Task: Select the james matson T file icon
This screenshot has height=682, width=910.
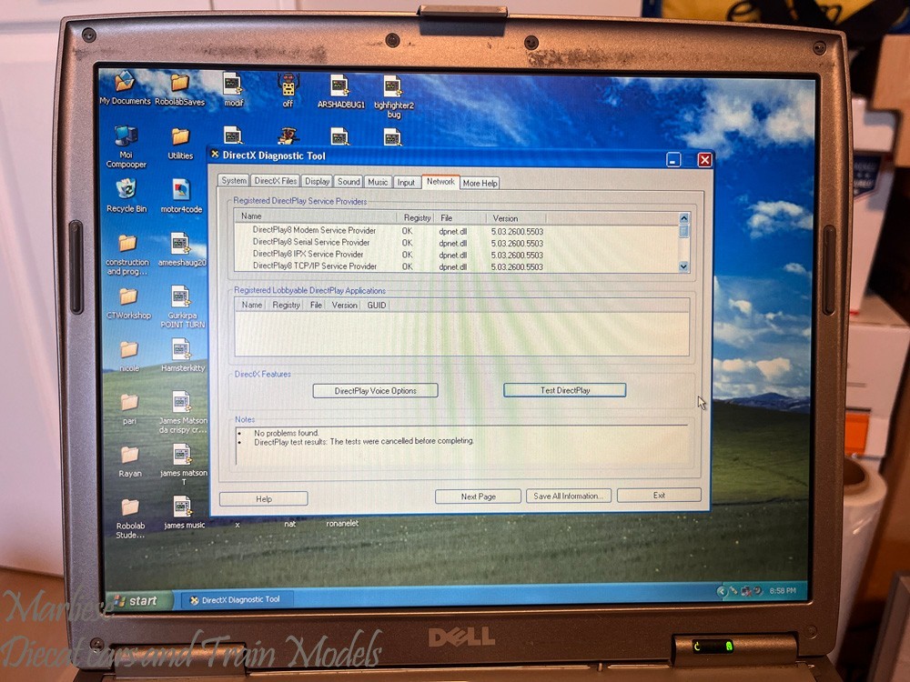Action: pos(182,456)
